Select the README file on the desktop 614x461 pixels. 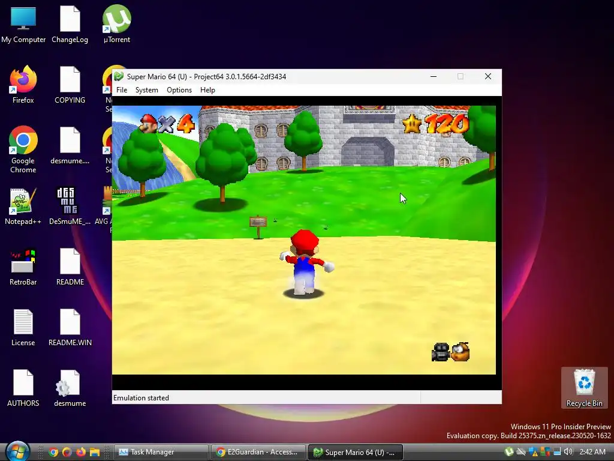pyautogui.click(x=70, y=267)
